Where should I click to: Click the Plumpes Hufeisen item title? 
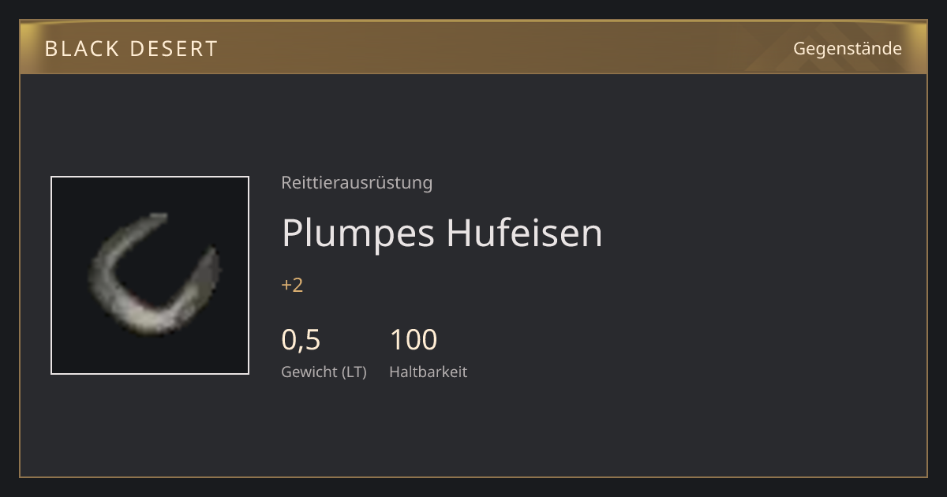[442, 232]
